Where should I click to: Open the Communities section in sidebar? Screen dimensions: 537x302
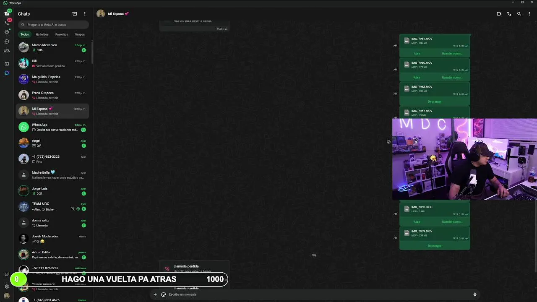point(7,51)
